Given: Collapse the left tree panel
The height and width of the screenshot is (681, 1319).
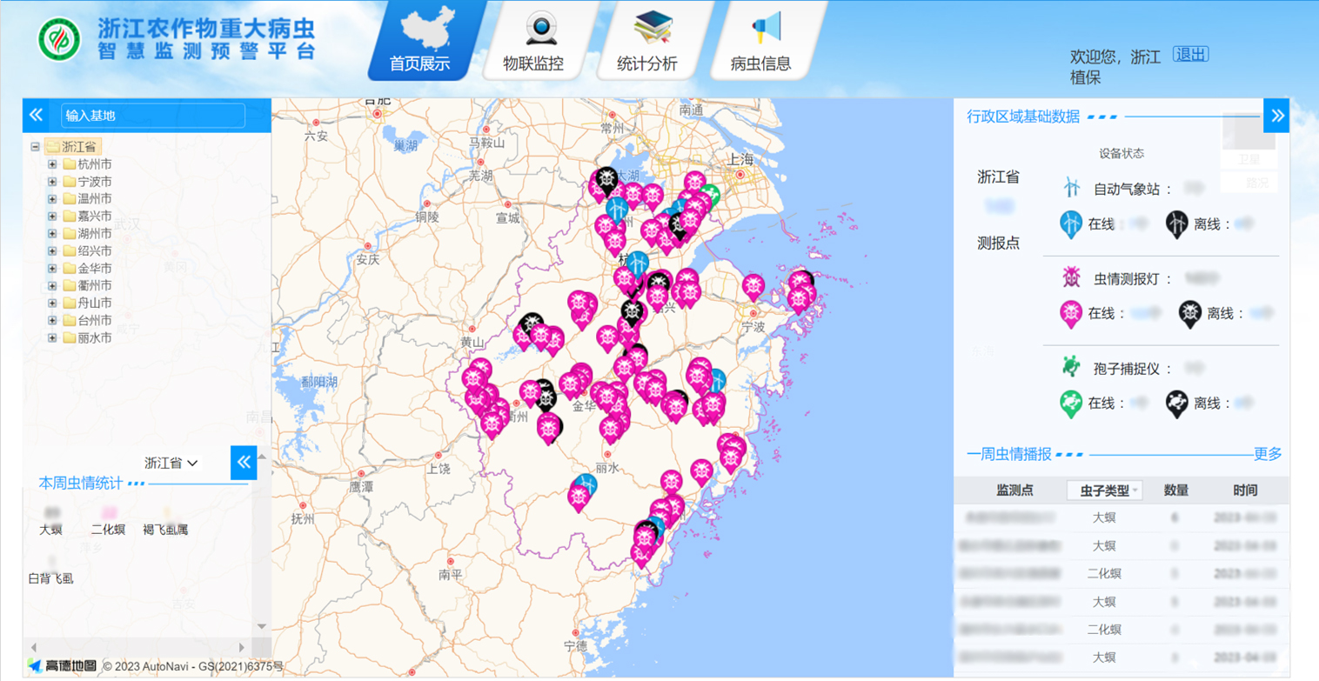Looking at the screenshot, I should click(x=36, y=115).
